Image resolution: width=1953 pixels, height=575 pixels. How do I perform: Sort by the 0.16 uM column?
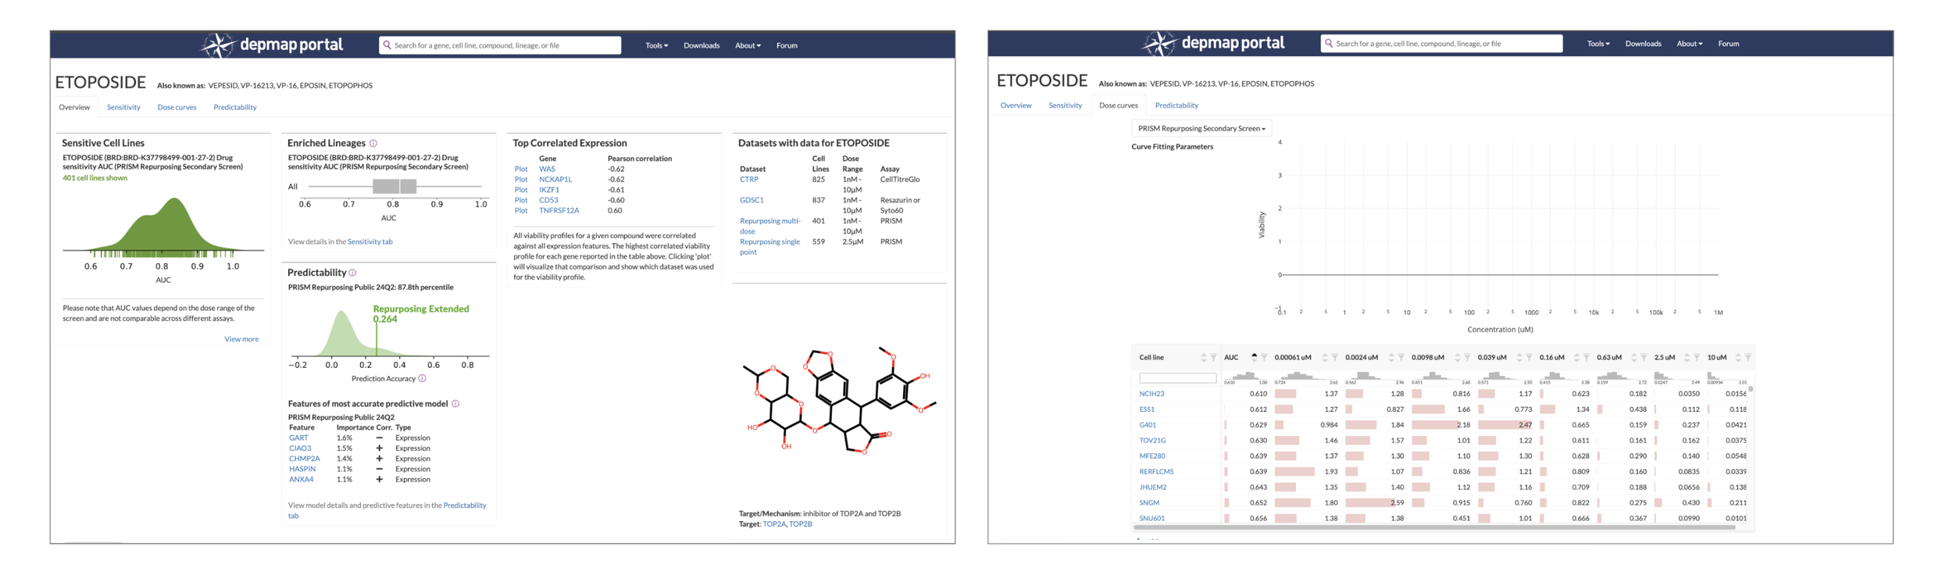tap(1576, 358)
